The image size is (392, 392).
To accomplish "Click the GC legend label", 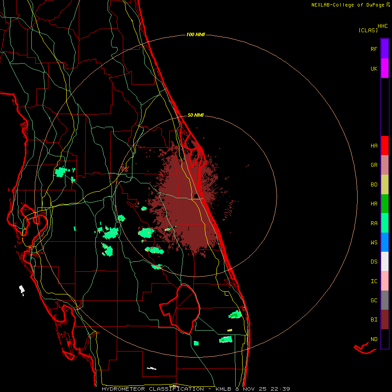I will [374, 301].
